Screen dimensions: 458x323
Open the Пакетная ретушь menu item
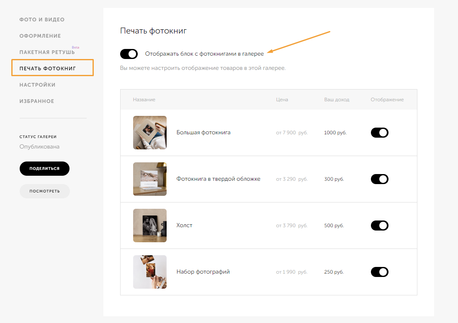pos(47,52)
